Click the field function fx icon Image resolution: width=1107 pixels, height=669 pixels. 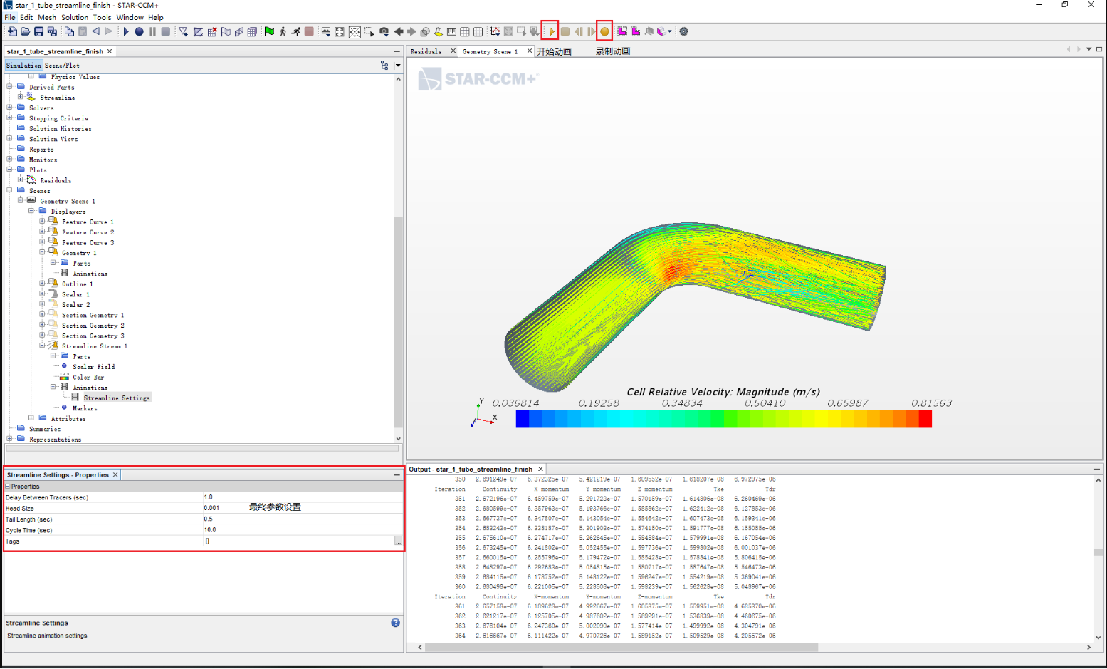[x=439, y=31]
